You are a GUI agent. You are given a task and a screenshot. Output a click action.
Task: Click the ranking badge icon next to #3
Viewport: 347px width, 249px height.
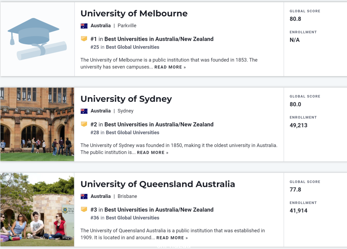[x=84, y=209]
